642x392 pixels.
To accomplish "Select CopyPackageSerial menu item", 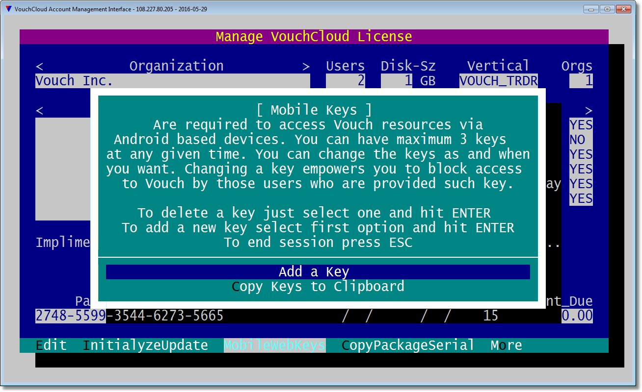I will (408, 345).
